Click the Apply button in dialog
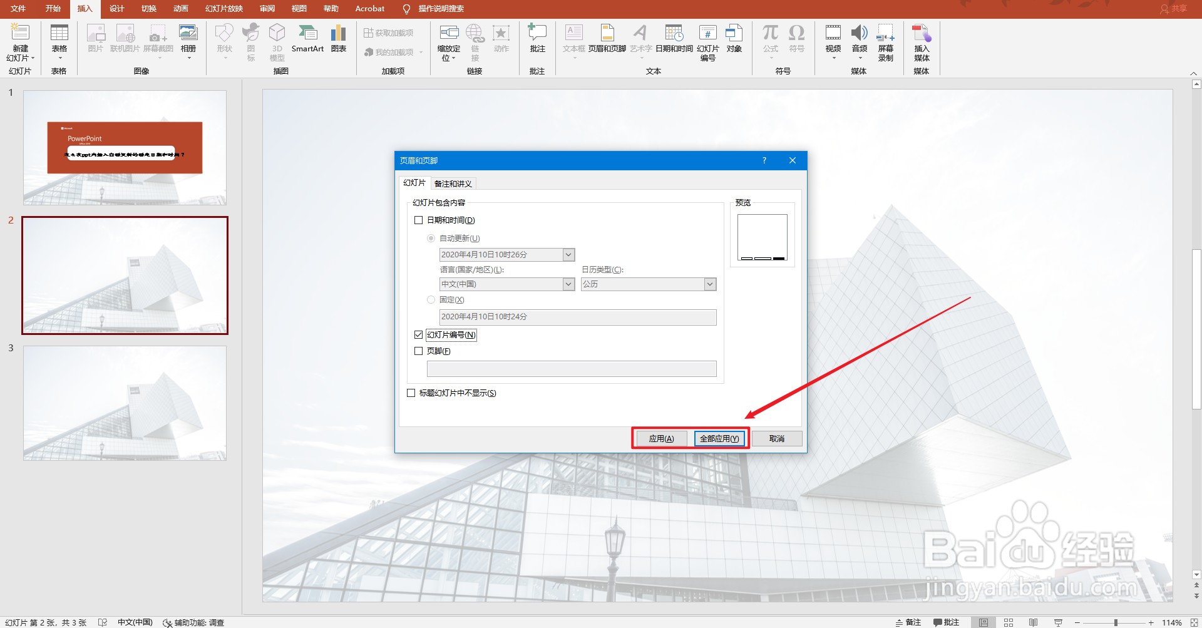 (661, 438)
